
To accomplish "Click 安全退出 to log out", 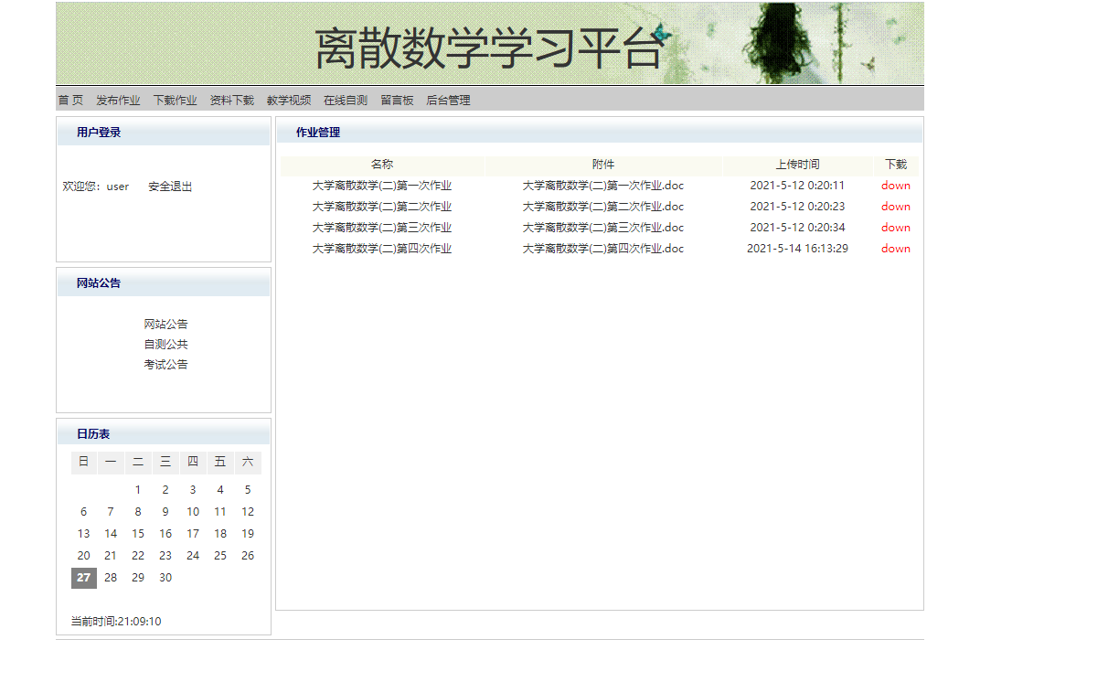I will click(x=170, y=186).
